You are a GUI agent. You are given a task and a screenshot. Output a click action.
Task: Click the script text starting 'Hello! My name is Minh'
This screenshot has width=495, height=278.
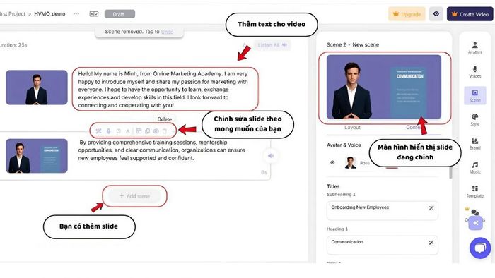point(163,90)
